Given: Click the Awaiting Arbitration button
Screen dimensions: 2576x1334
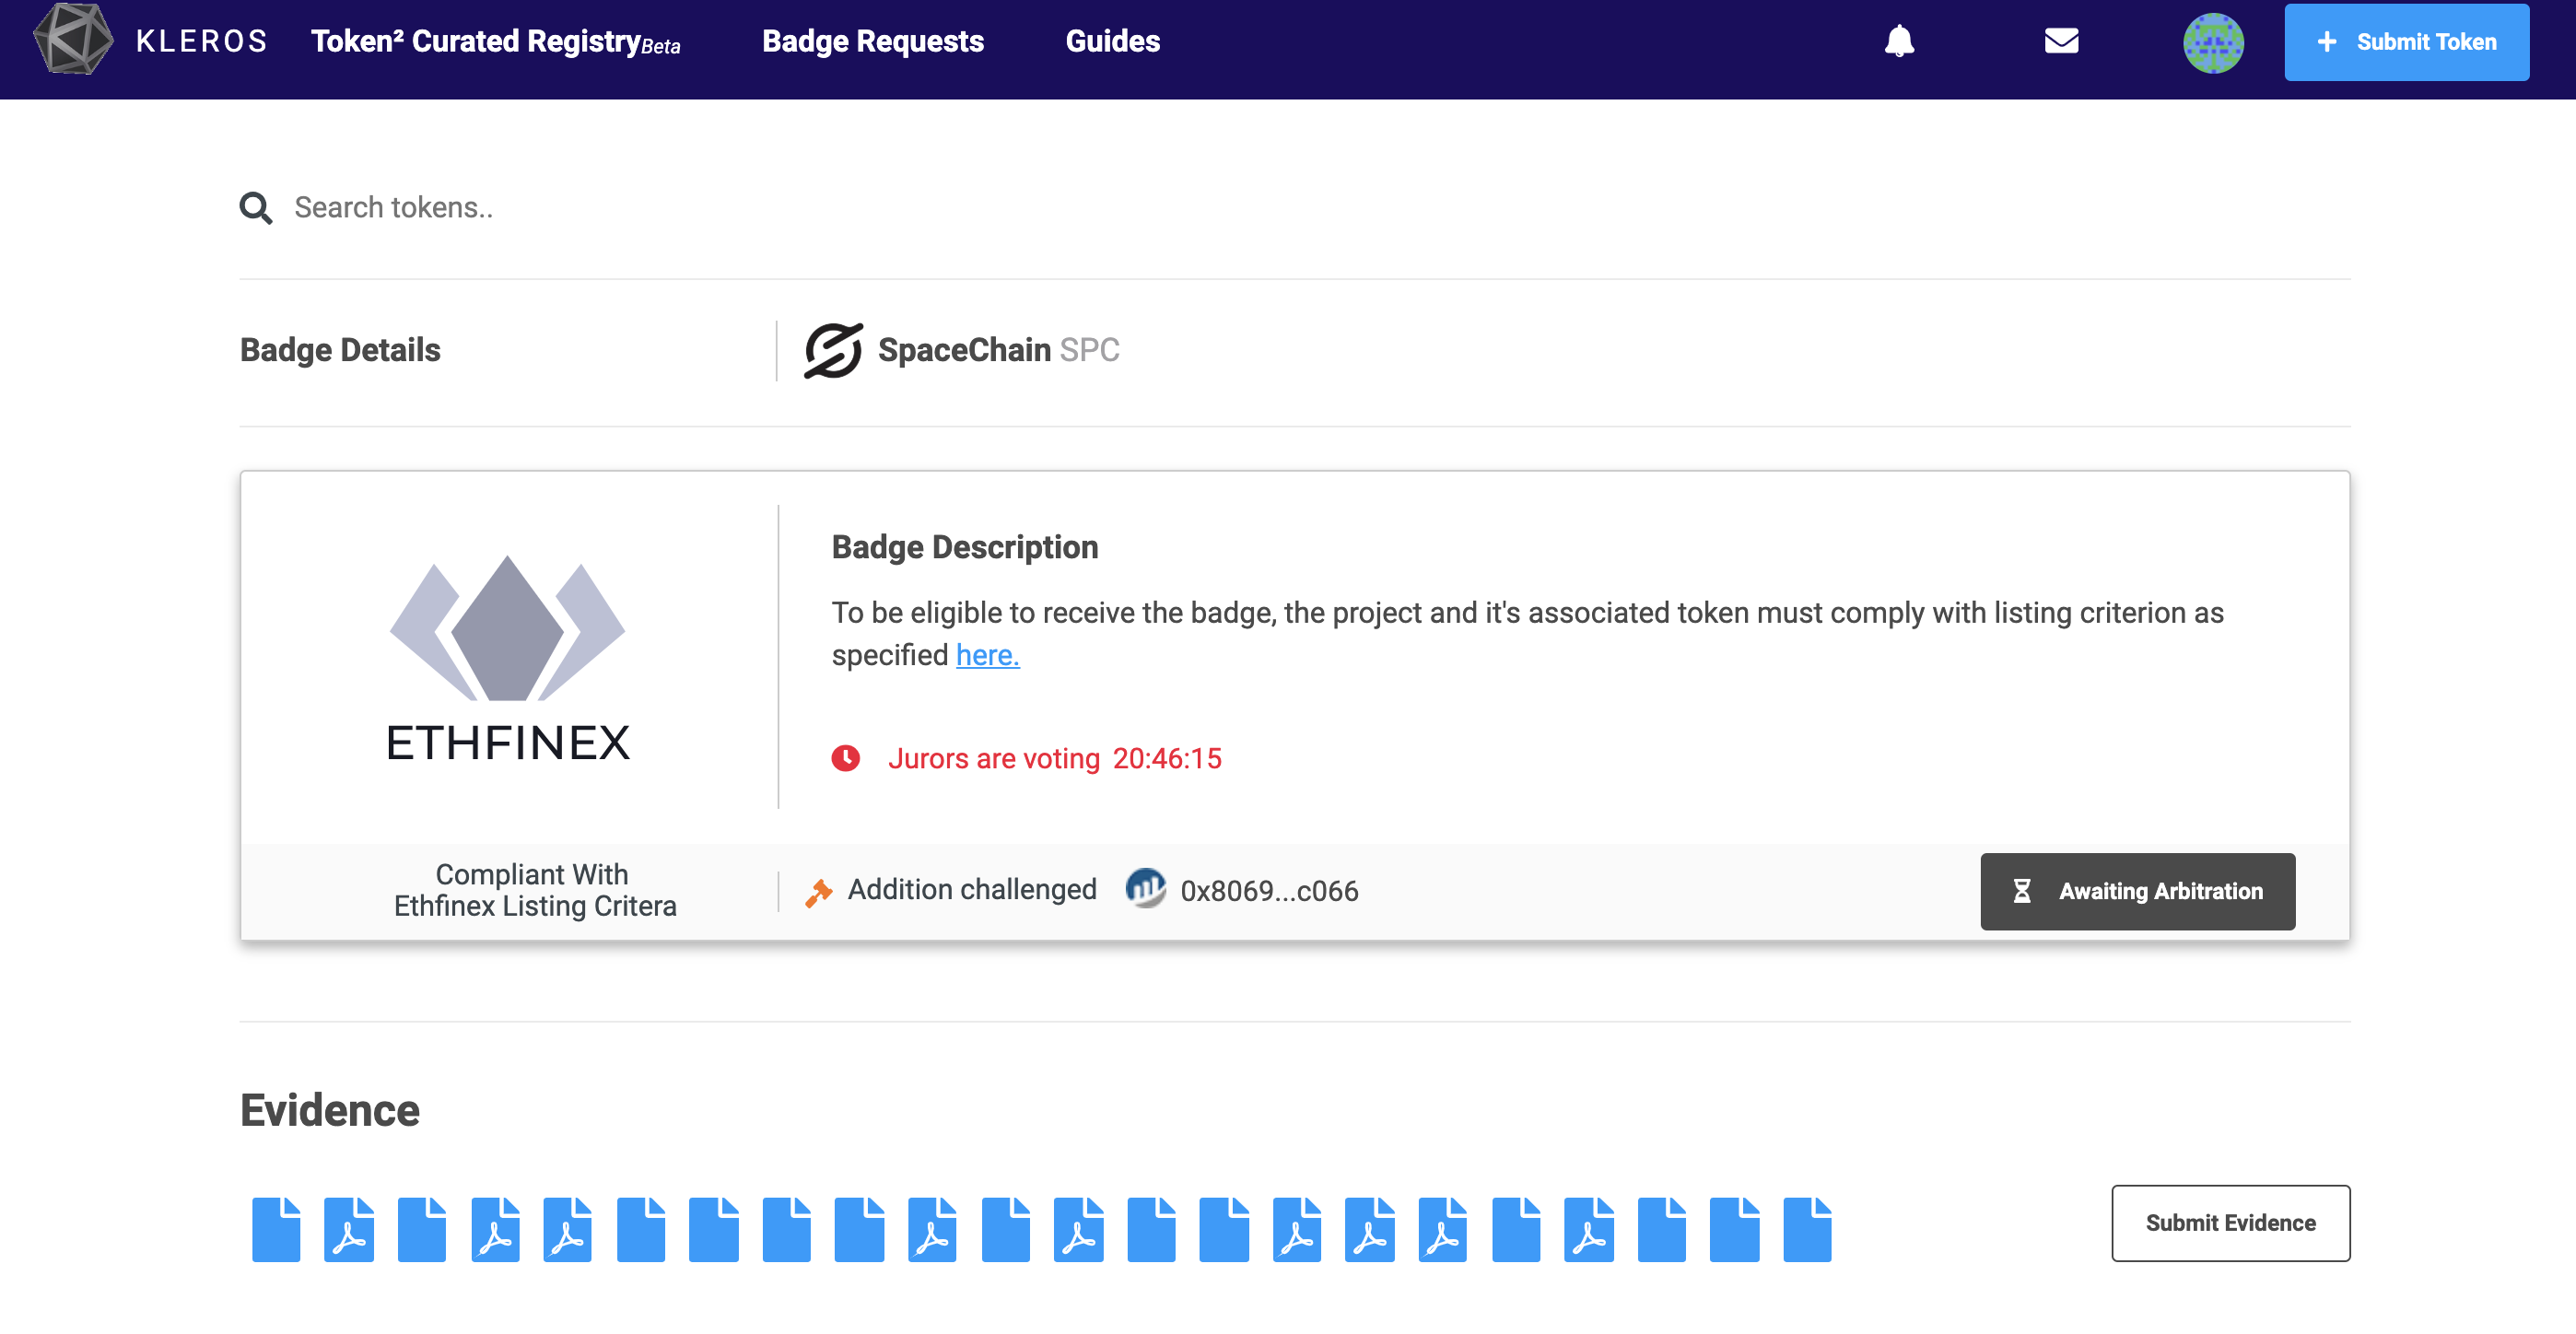Looking at the screenshot, I should coord(2136,890).
